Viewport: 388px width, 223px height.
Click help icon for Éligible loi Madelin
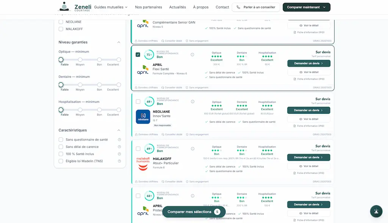119,161
